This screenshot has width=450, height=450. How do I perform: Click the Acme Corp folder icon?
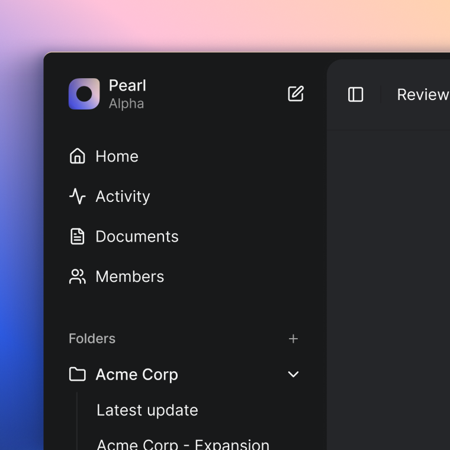tap(78, 374)
